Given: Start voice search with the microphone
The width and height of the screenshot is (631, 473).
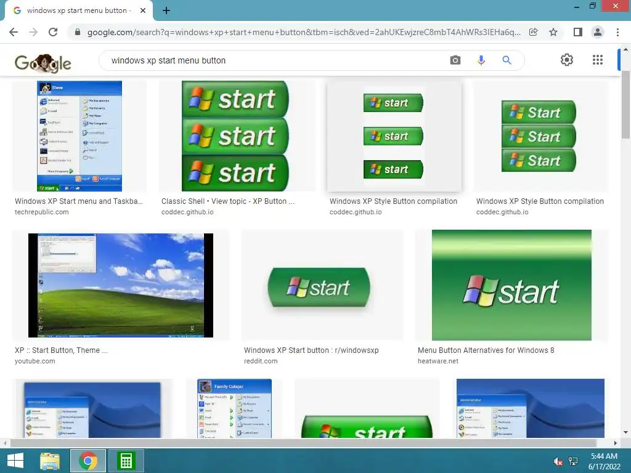Looking at the screenshot, I should [x=481, y=60].
